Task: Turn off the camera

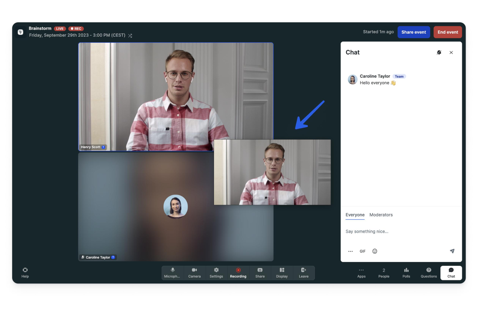Action: pyautogui.click(x=194, y=273)
